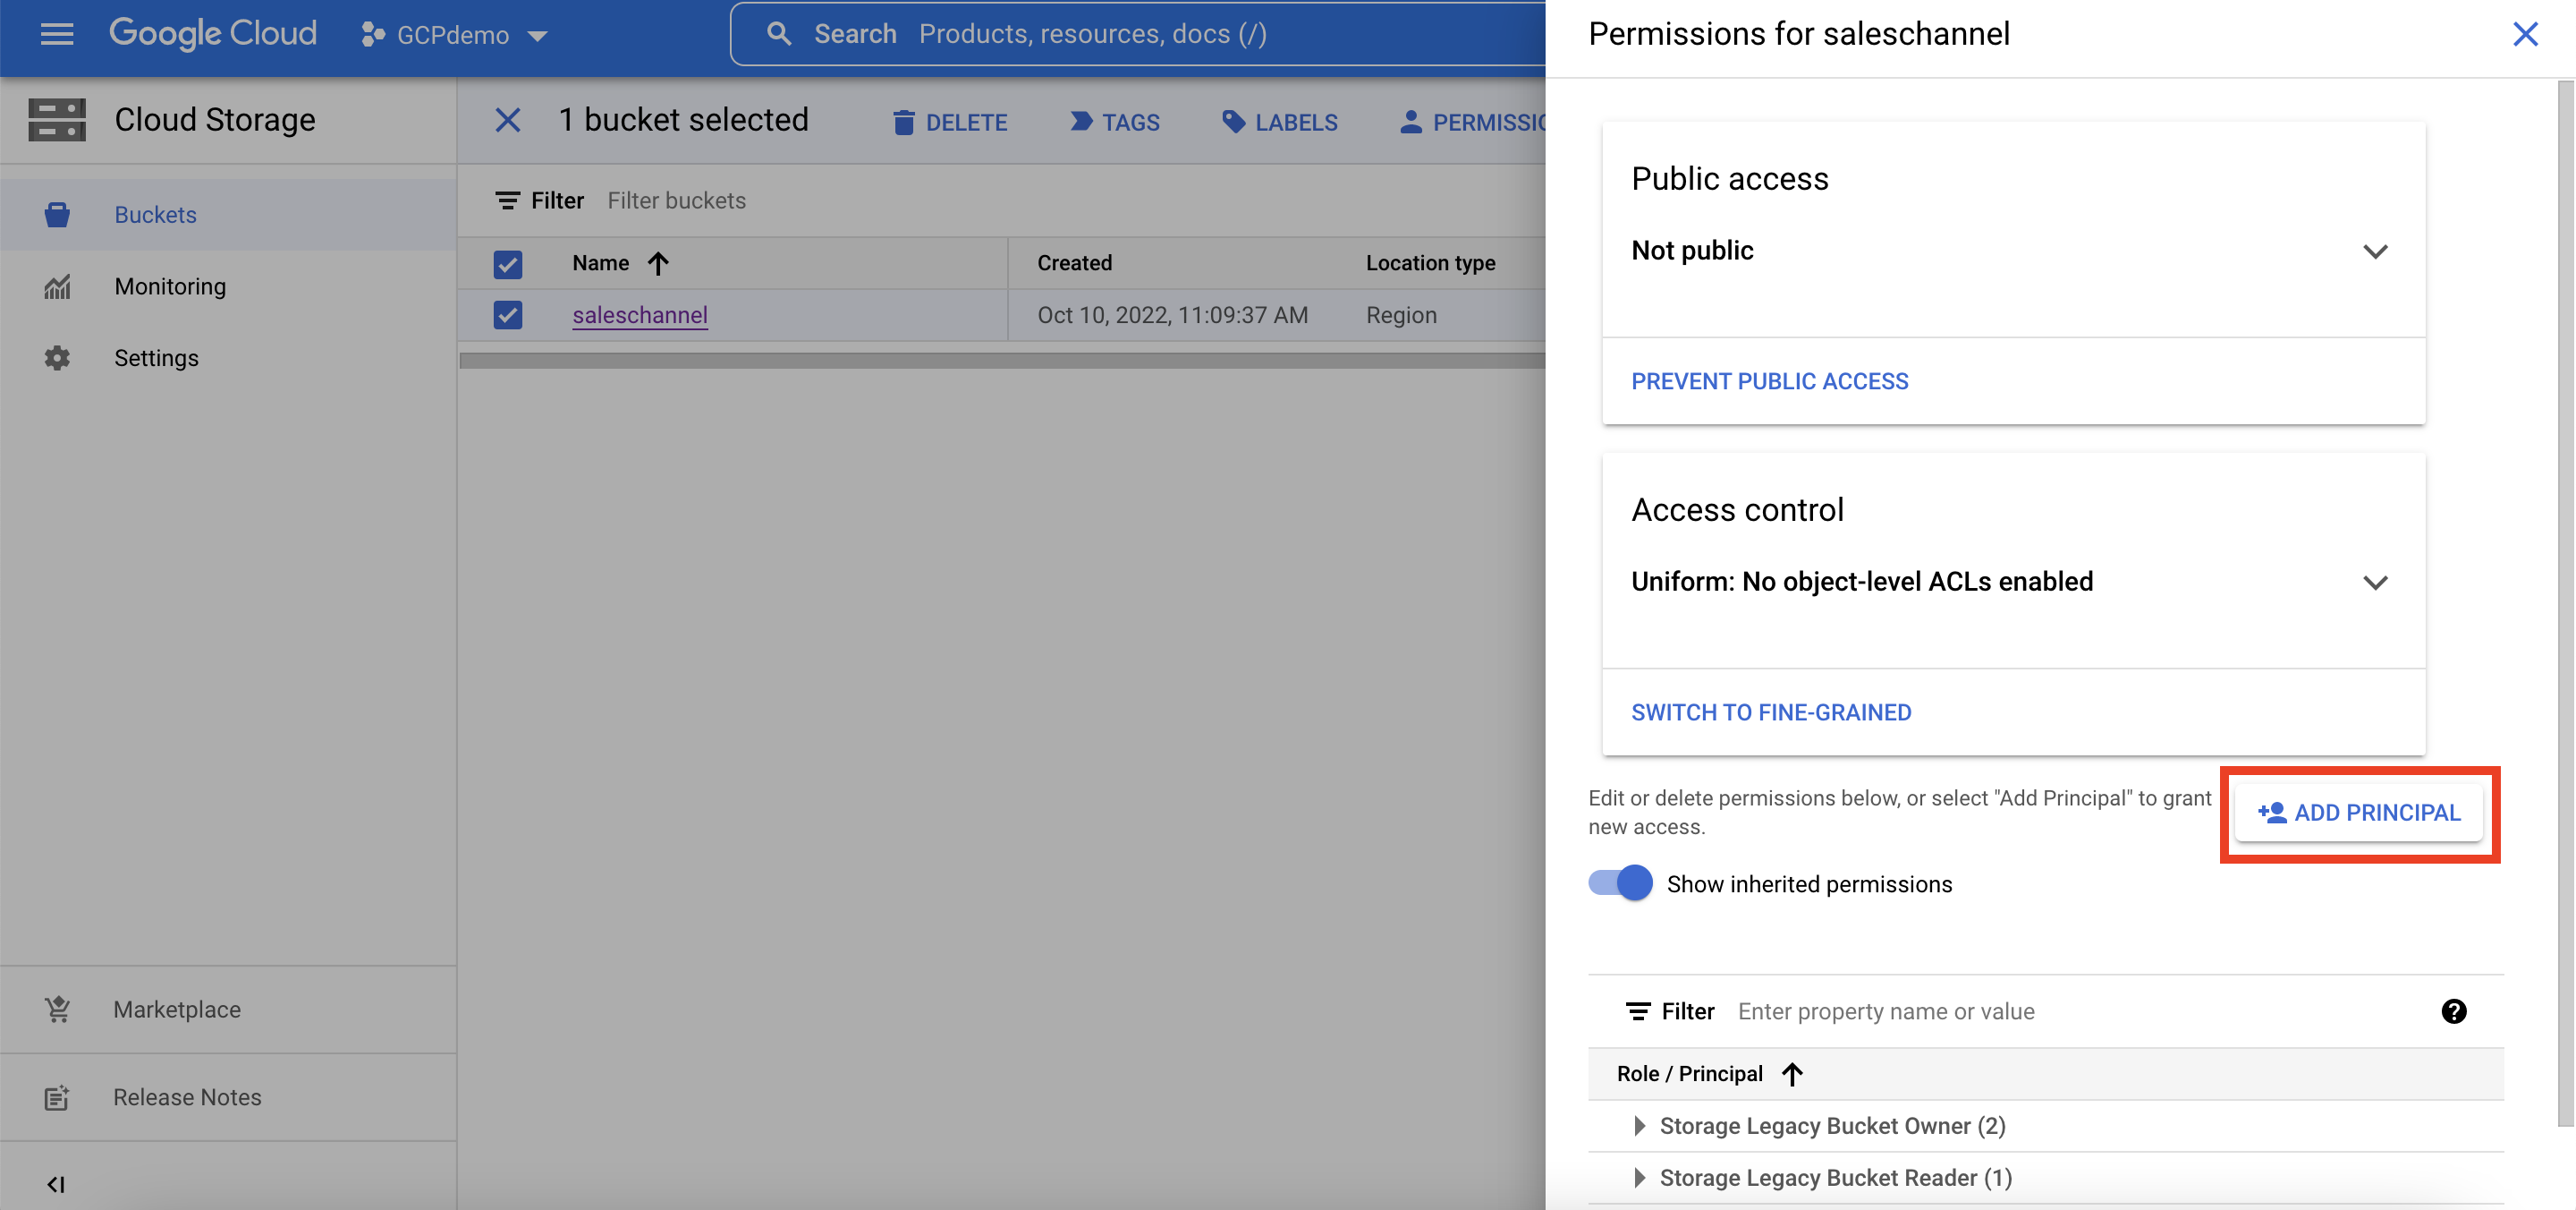Open Monitoring from the sidebar icon
Viewport: 2576px width, 1210px height.
pyautogui.click(x=57, y=286)
